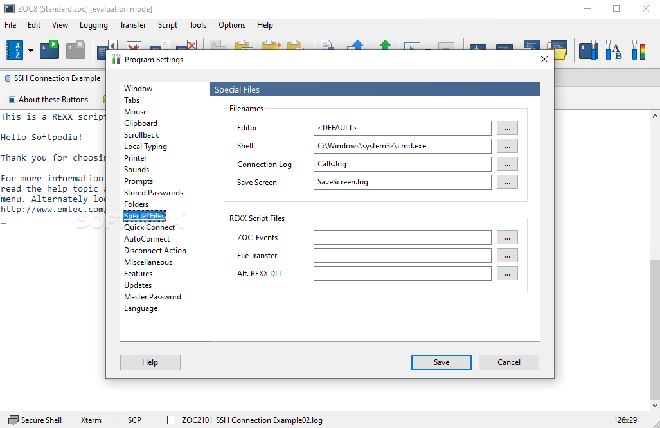Select Folders settings category
660x428 pixels.
coord(136,204)
